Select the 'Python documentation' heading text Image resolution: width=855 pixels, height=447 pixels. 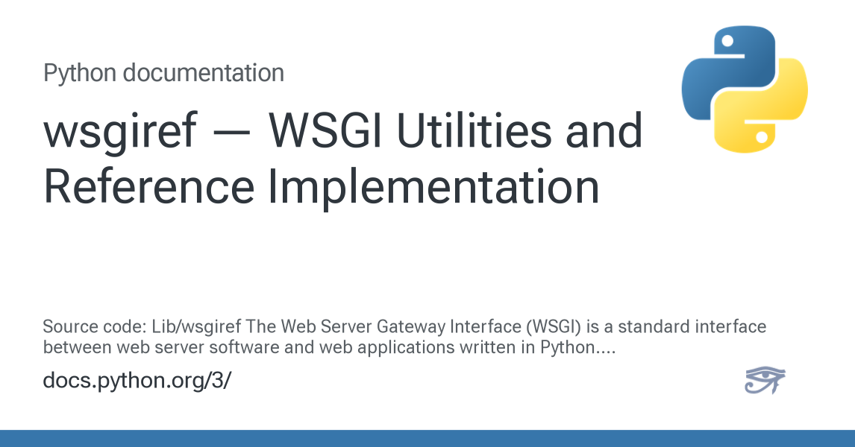point(163,73)
